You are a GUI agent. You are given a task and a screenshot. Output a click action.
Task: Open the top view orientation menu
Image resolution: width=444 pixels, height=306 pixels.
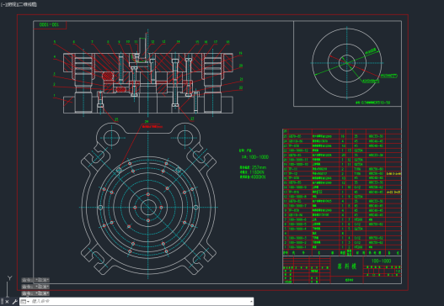(10, 4)
